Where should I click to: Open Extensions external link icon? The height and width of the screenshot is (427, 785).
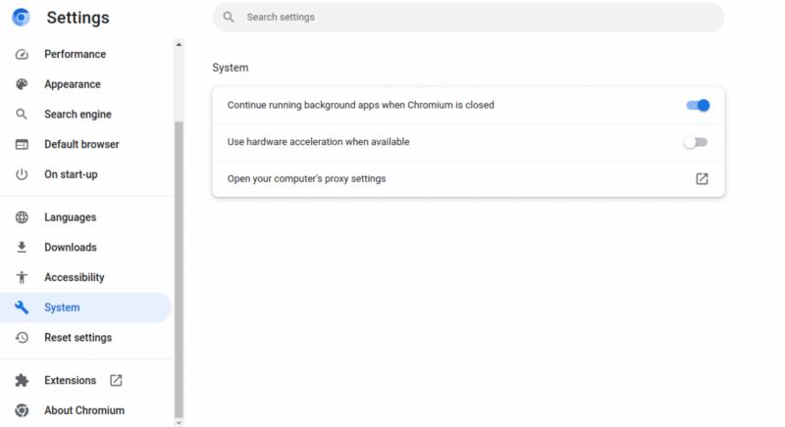pos(116,380)
